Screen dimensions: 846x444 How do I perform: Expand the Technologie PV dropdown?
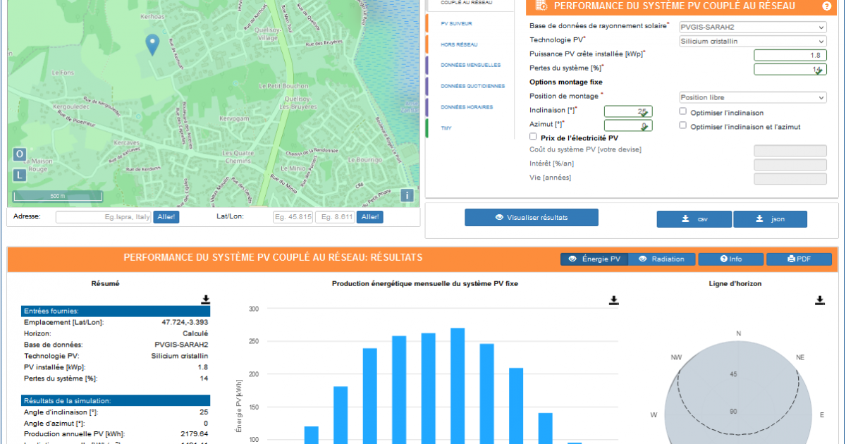pyautogui.click(x=752, y=41)
